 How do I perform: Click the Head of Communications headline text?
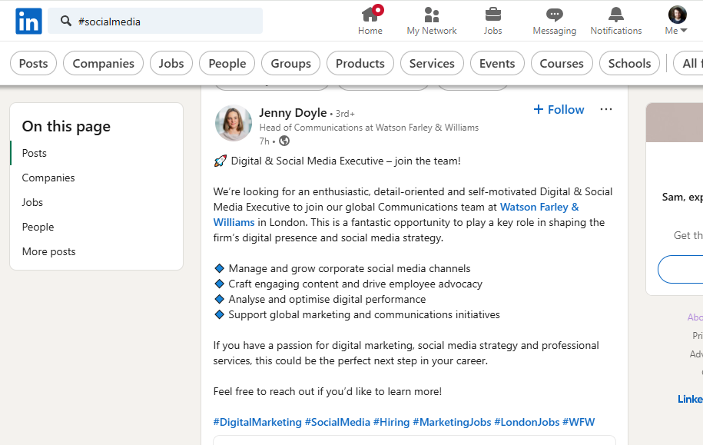click(x=369, y=128)
